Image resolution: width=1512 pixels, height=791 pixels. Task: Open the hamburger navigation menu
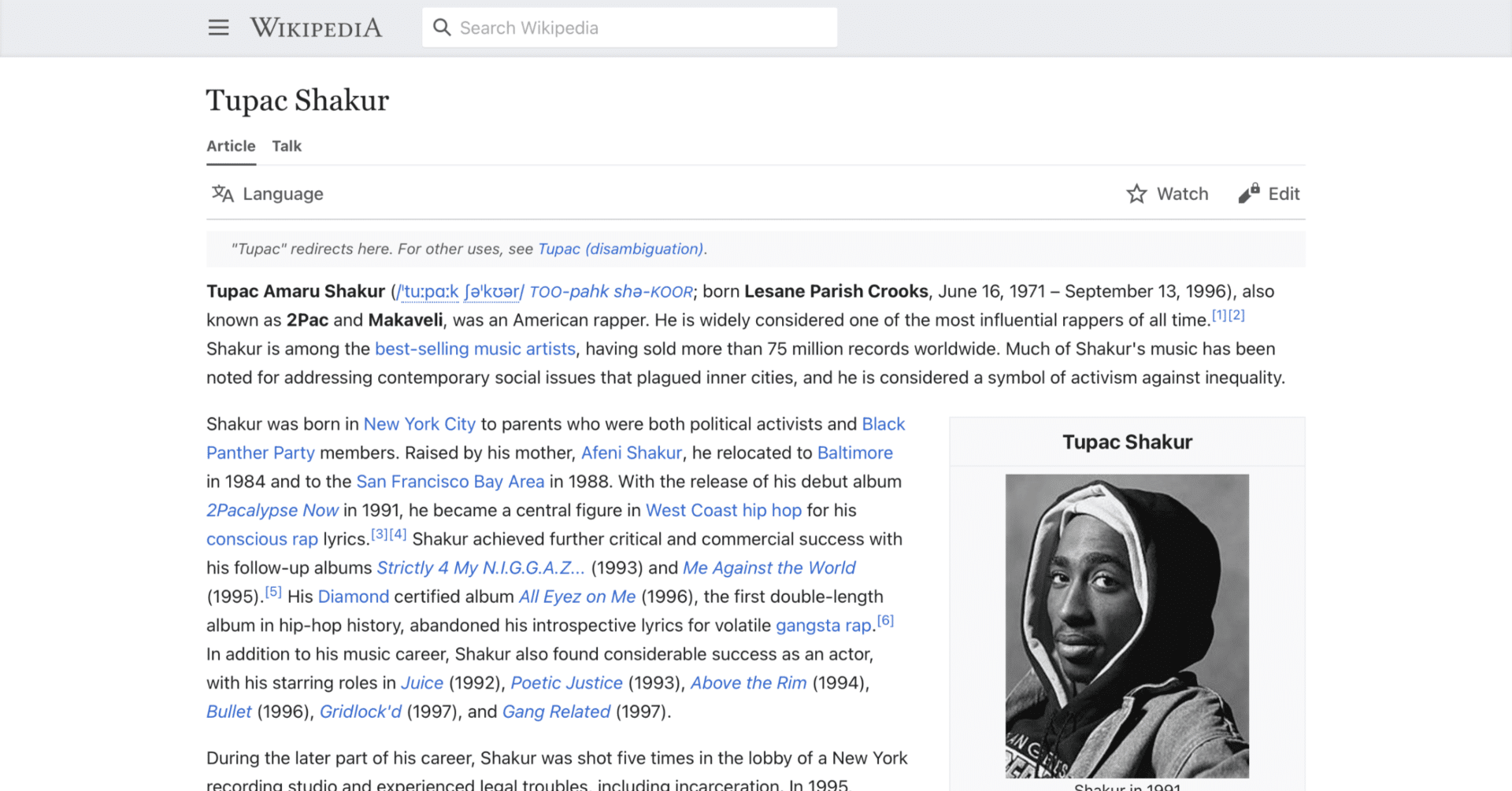click(x=218, y=28)
